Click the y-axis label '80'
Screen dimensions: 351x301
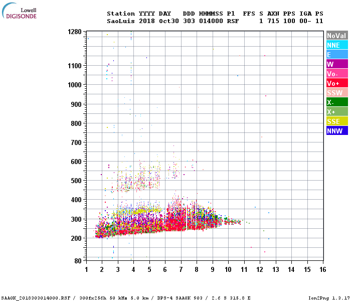coord(78,261)
